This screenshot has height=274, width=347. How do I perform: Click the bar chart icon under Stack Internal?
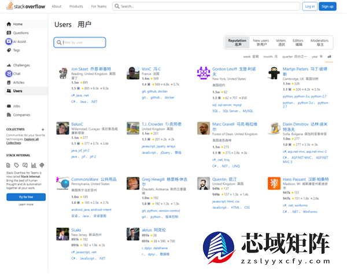coord(34,165)
